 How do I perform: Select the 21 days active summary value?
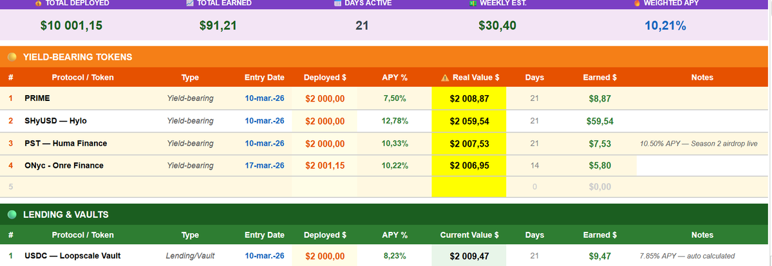click(x=362, y=26)
